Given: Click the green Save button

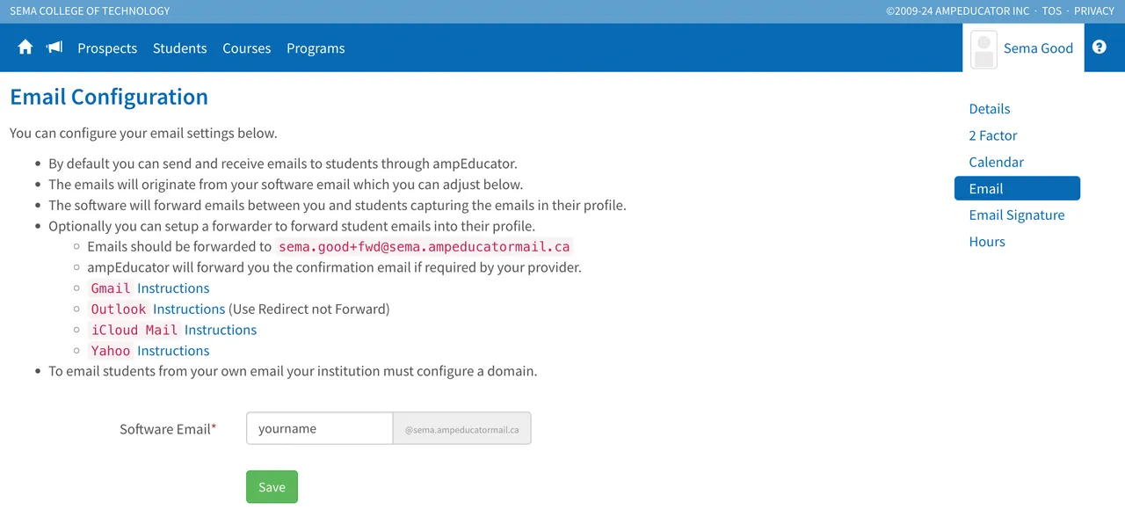Looking at the screenshot, I should (272, 486).
